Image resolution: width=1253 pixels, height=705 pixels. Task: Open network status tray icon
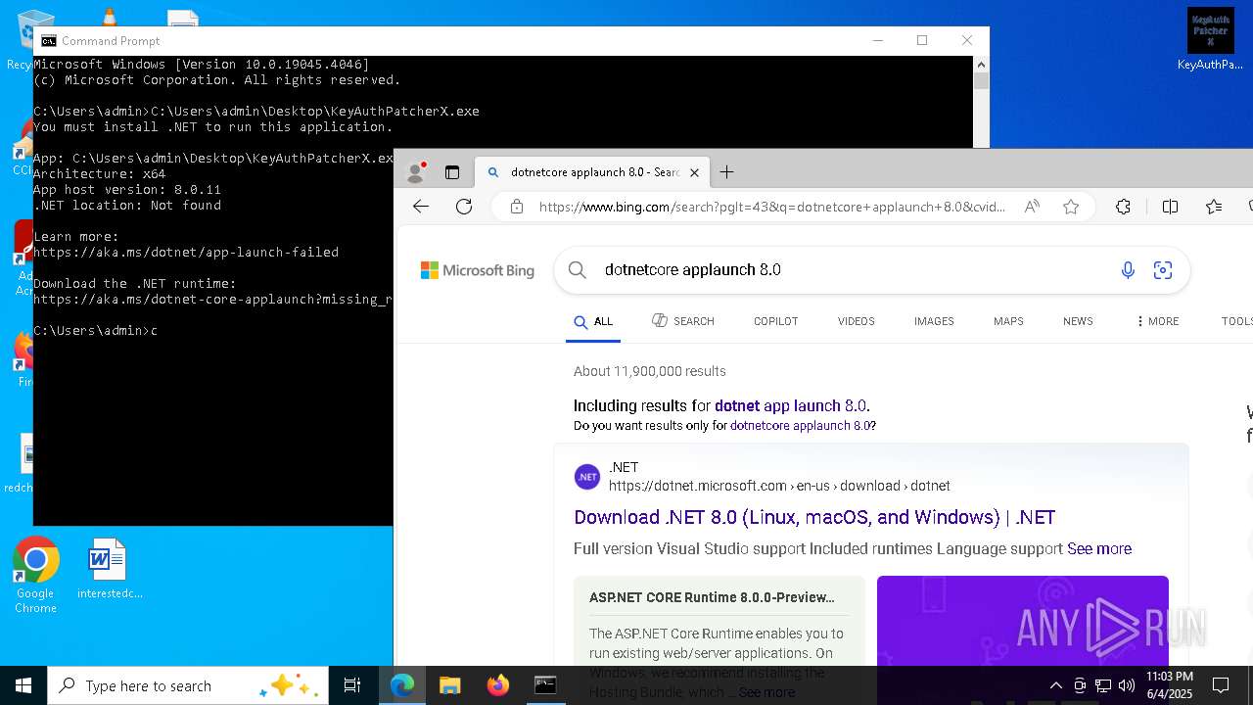click(x=1103, y=685)
